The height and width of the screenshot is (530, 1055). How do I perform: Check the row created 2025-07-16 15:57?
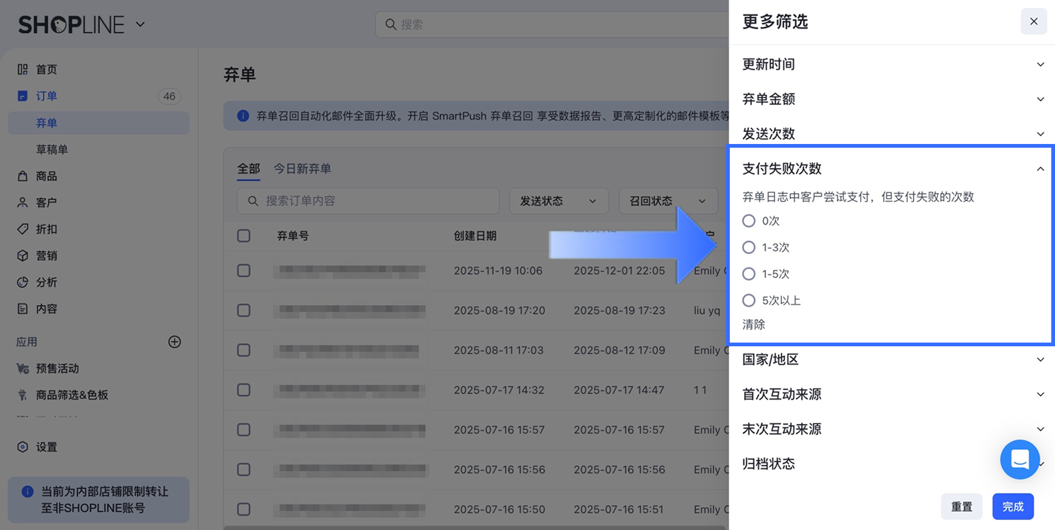pyautogui.click(x=244, y=429)
